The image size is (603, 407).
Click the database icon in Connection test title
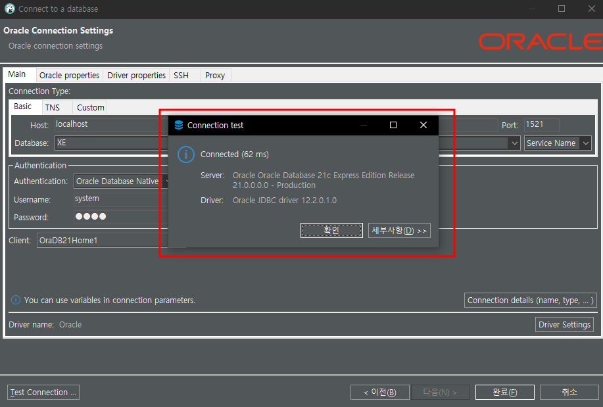(179, 125)
